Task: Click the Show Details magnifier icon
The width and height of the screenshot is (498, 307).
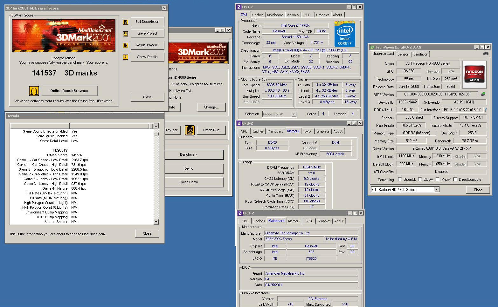Action: click(x=126, y=57)
